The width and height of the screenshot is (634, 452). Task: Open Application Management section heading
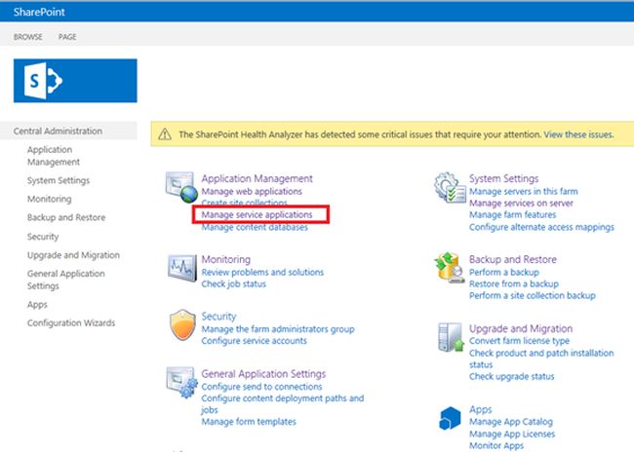(x=258, y=178)
